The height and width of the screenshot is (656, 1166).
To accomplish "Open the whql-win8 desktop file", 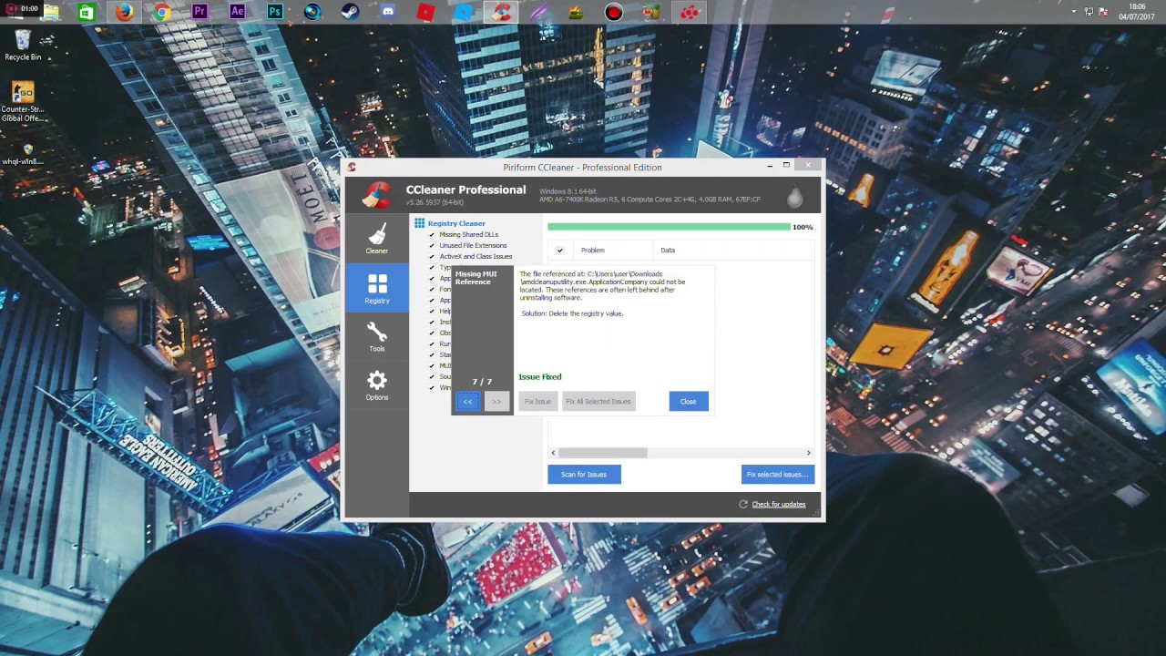I will tap(23, 153).
